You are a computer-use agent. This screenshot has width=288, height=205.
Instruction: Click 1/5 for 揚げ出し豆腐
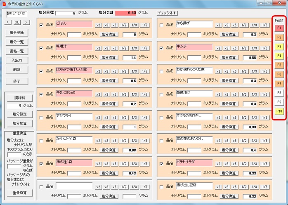[x=264, y=187]
